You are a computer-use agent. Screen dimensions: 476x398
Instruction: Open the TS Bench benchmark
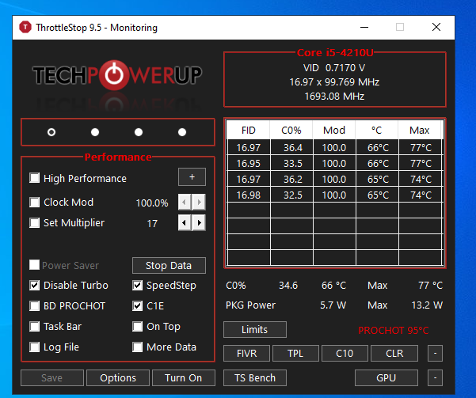point(255,377)
